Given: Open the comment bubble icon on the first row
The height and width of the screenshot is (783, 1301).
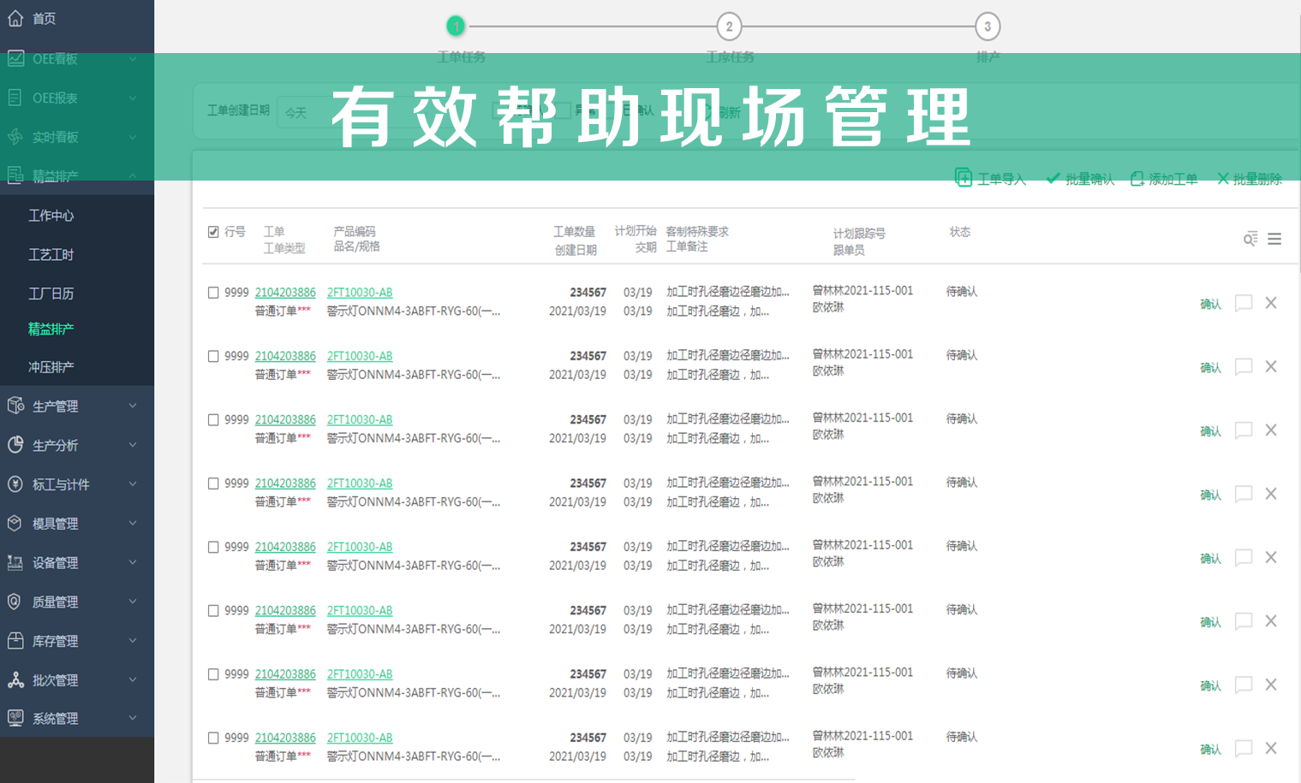Looking at the screenshot, I should point(1244,303).
